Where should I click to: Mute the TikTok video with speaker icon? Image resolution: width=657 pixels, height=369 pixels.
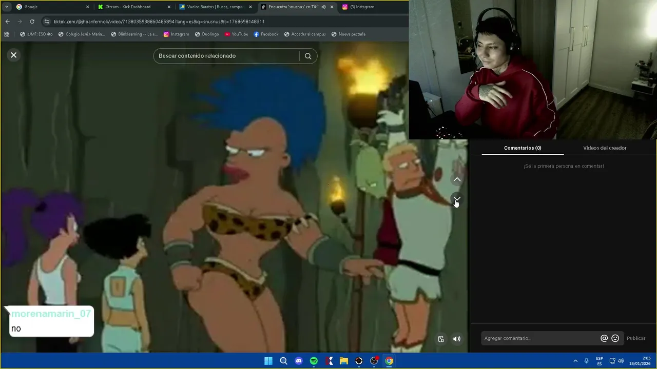457,339
